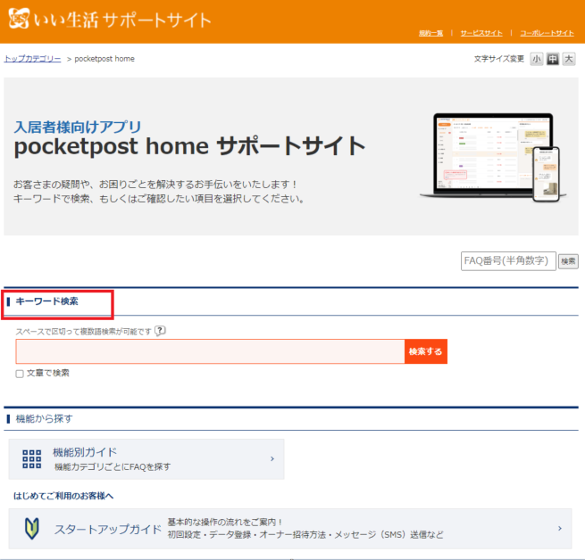Expand スタートアップガイド using its right chevron
585x560 pixels.
coord(559,529)
